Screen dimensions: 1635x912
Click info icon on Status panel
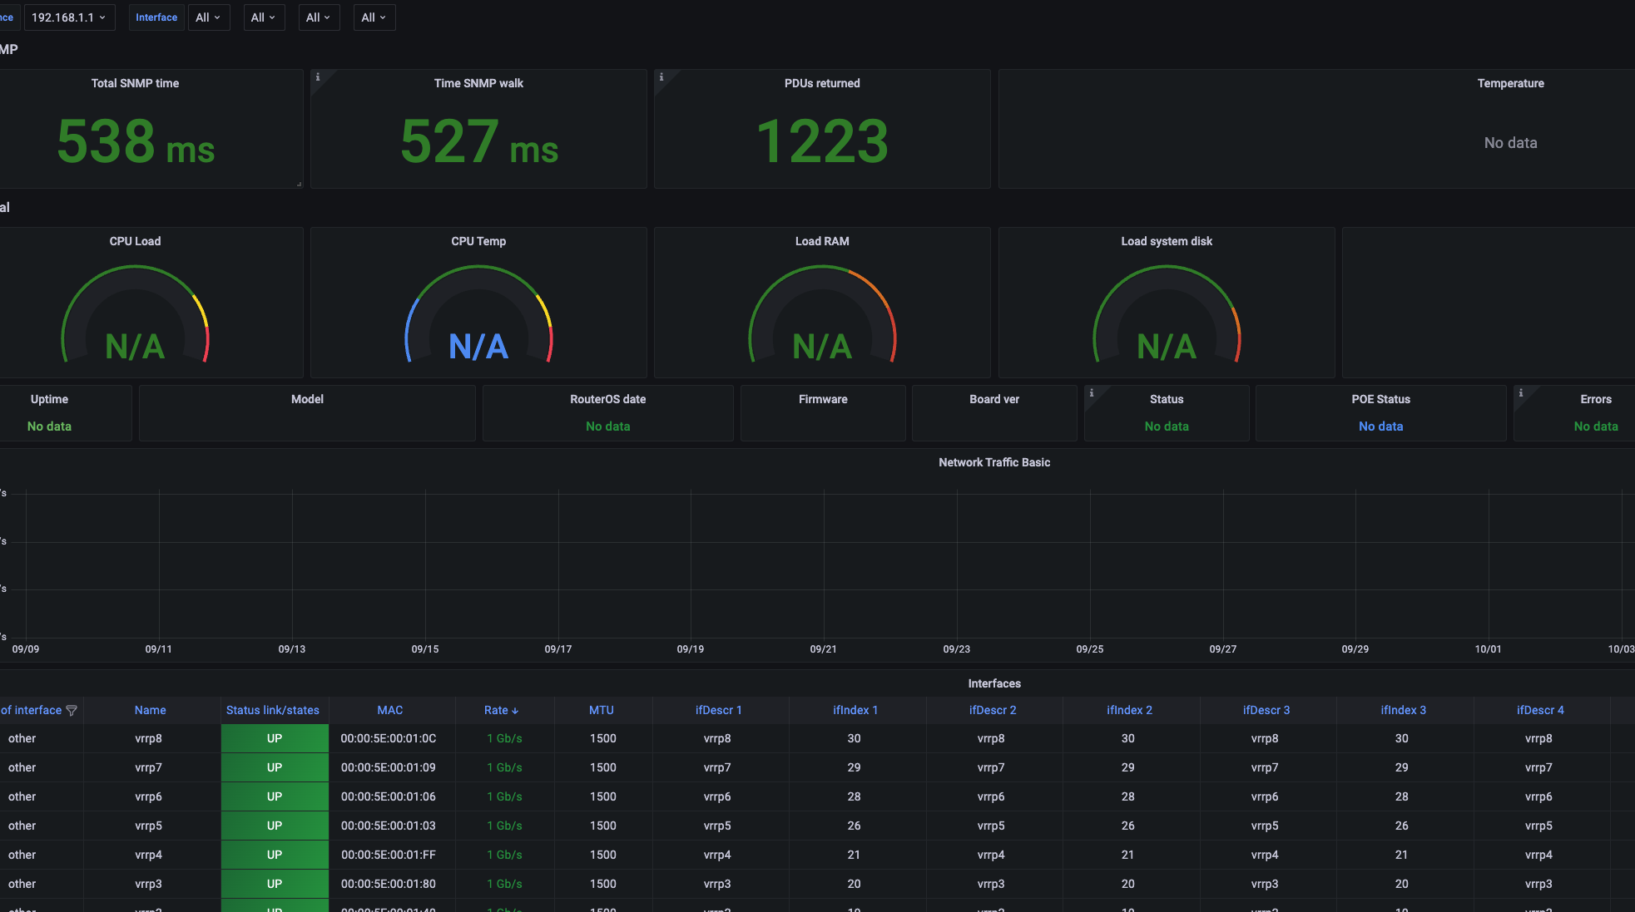[x=1092, y=392]
